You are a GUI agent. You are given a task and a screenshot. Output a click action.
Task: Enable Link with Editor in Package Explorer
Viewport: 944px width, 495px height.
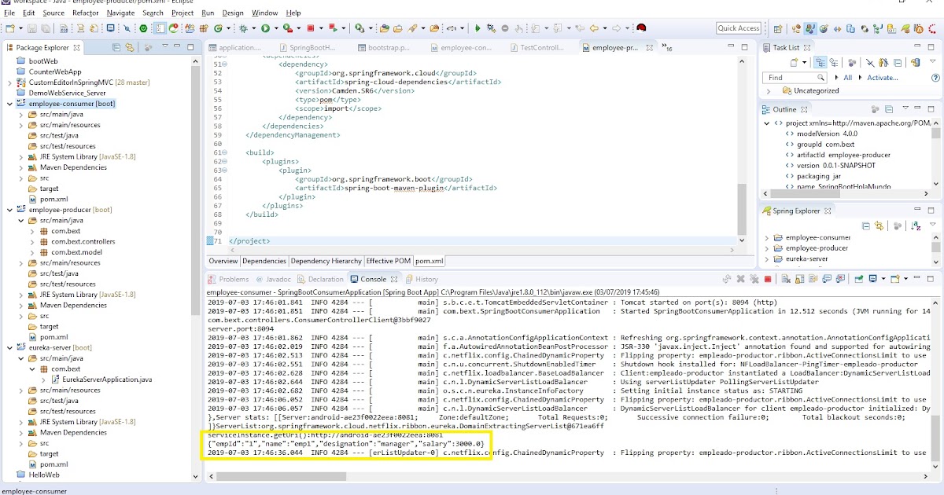point(129,47)
